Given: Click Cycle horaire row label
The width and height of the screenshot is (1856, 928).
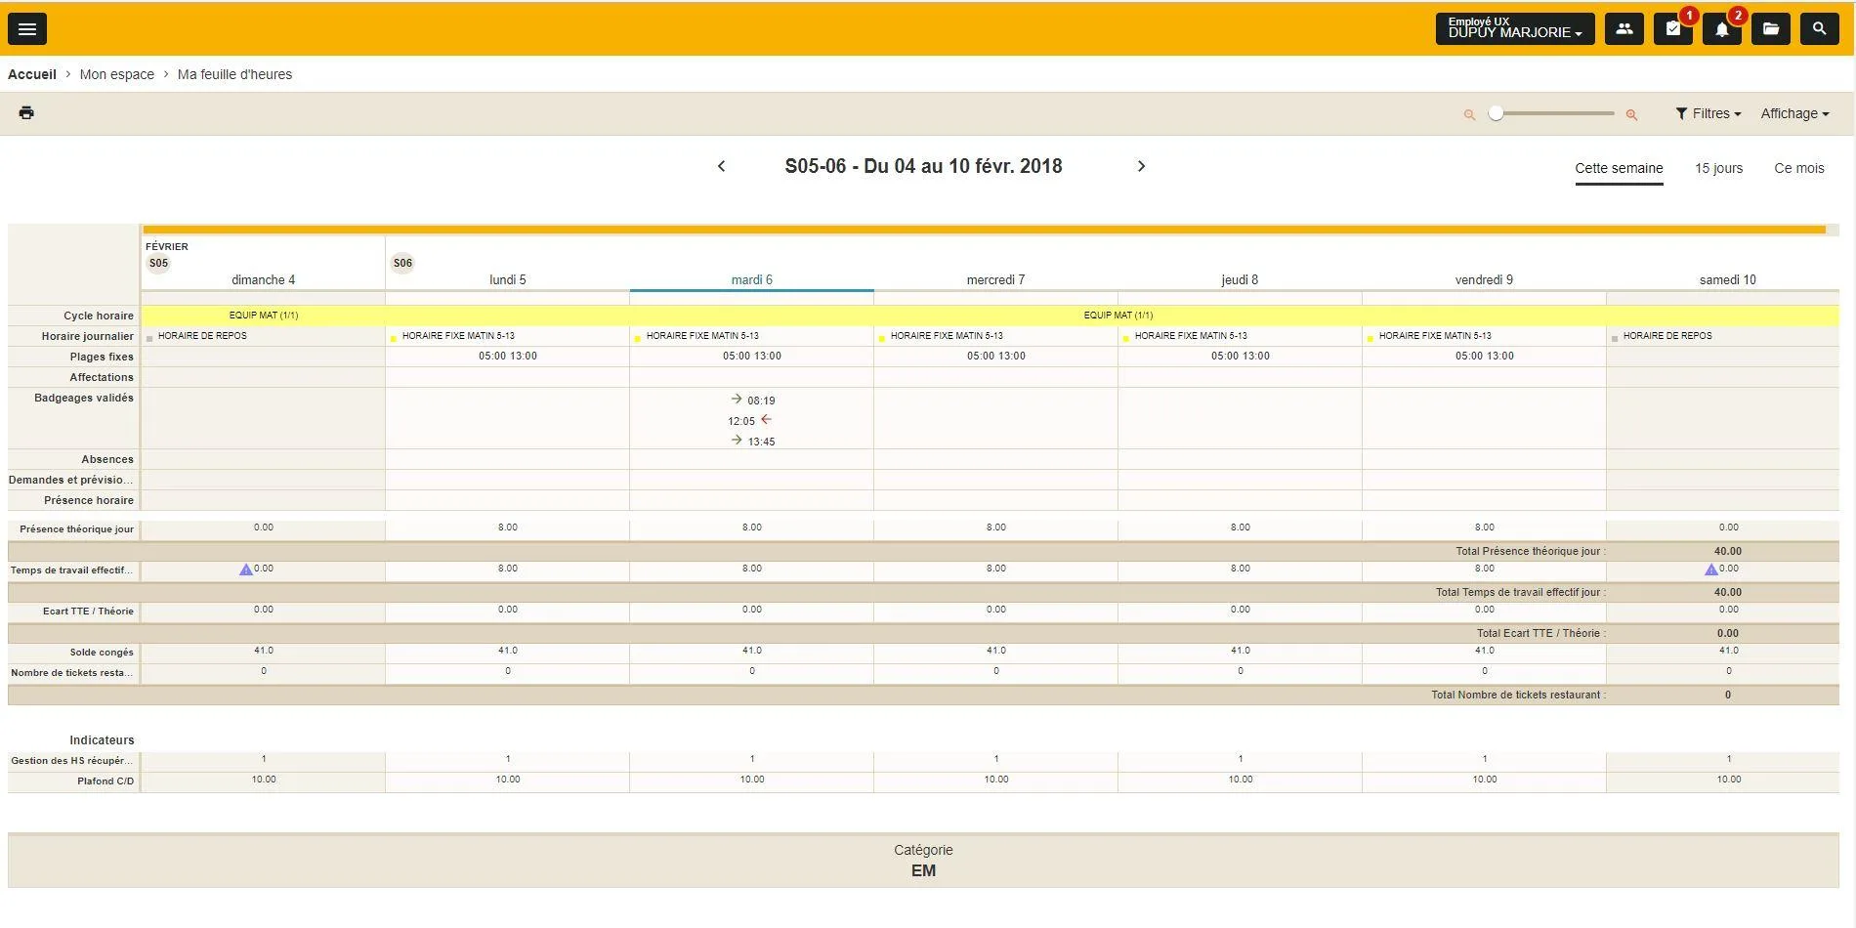Looking at the screenshot, I should pos(98,316).
